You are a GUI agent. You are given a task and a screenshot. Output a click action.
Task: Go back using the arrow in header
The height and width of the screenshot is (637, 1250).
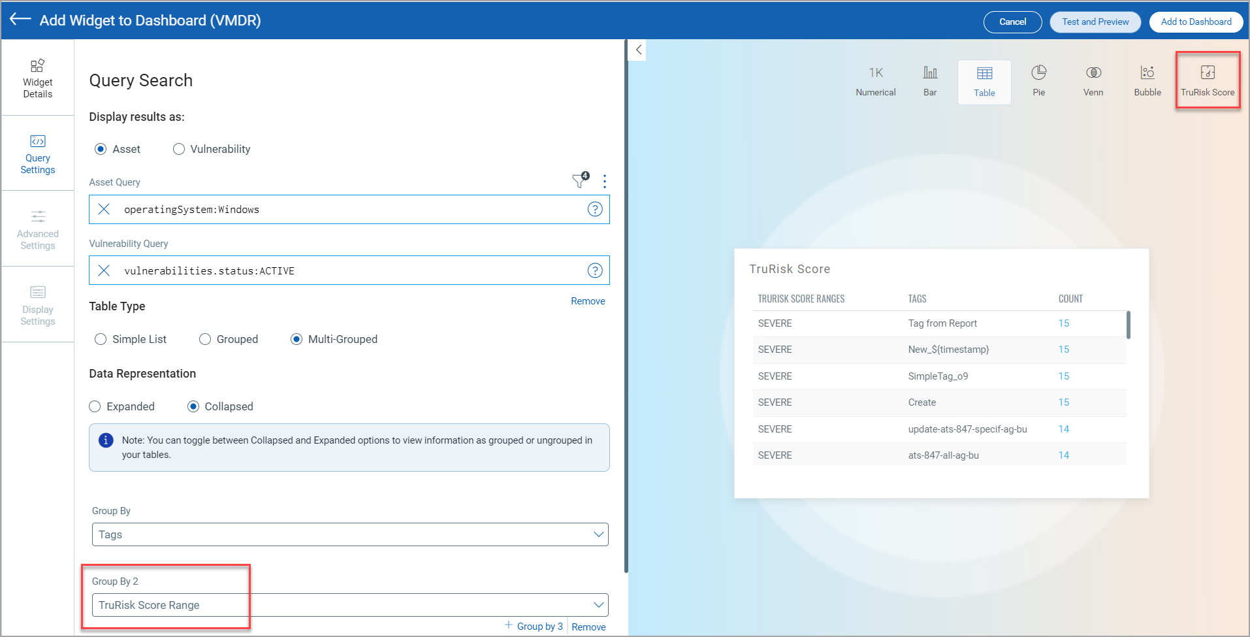click(20, 20)
